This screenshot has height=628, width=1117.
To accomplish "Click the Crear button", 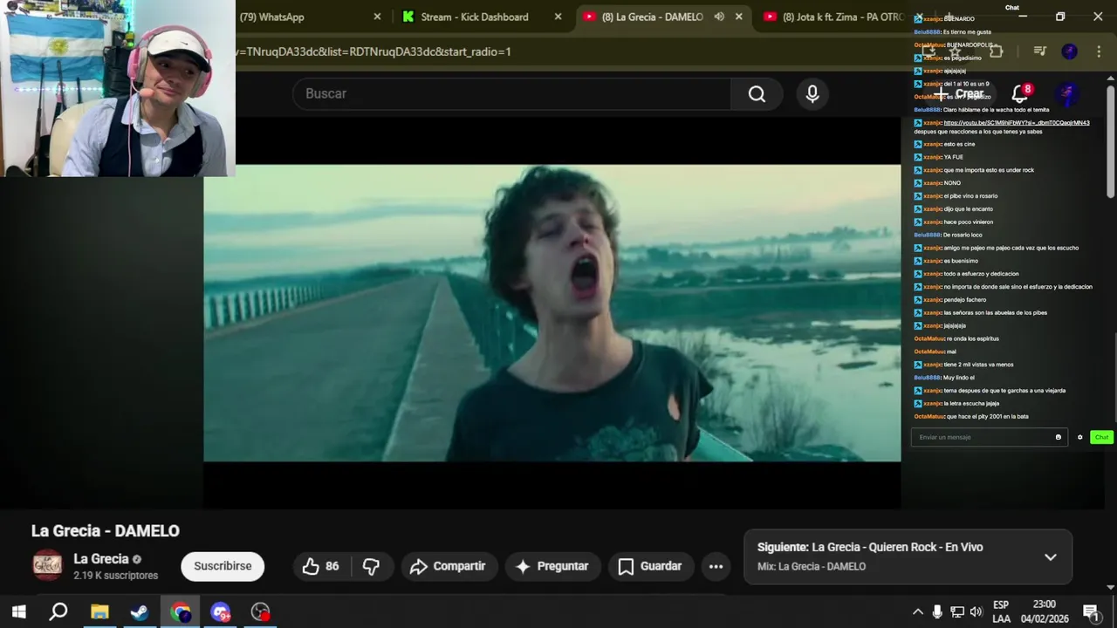I will (x=960, y=93).
